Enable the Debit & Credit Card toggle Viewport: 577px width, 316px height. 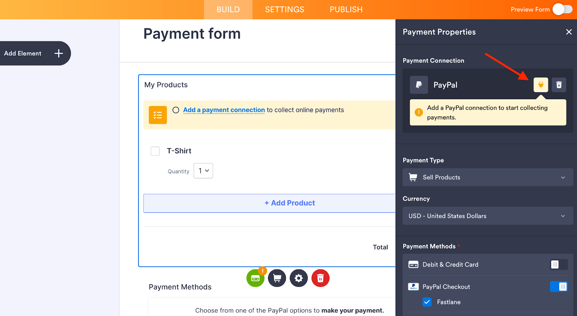tap(559, 264)
